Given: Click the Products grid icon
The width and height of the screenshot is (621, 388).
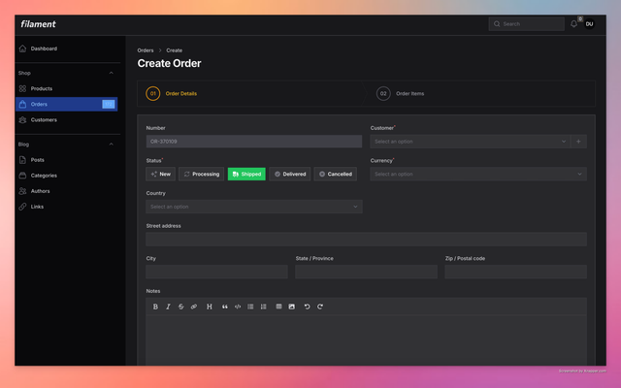Looking at the screenshot, I should (x=22, y=88).
